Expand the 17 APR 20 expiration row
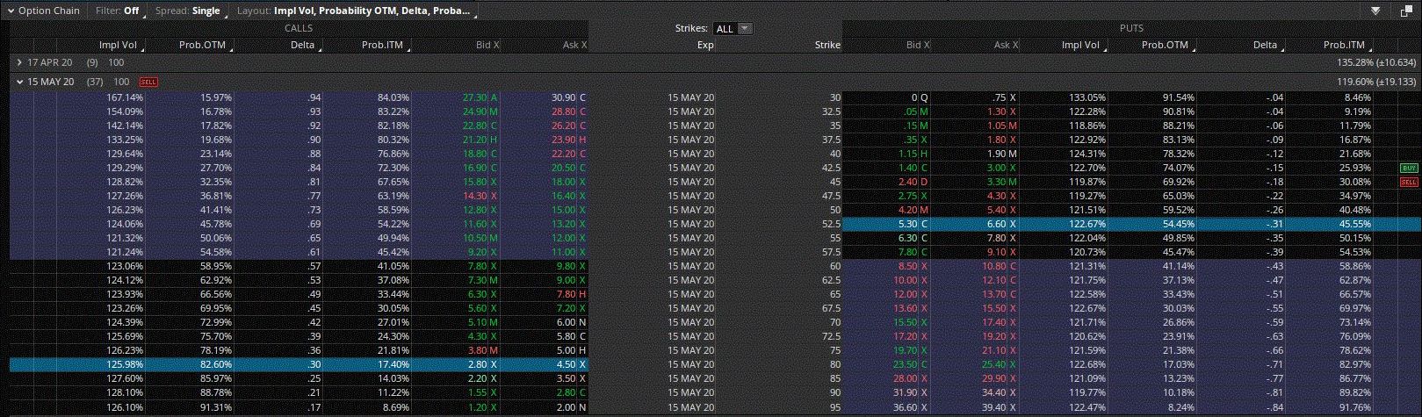The width and height of the screenshot is (1422, 417). point(19,62)
